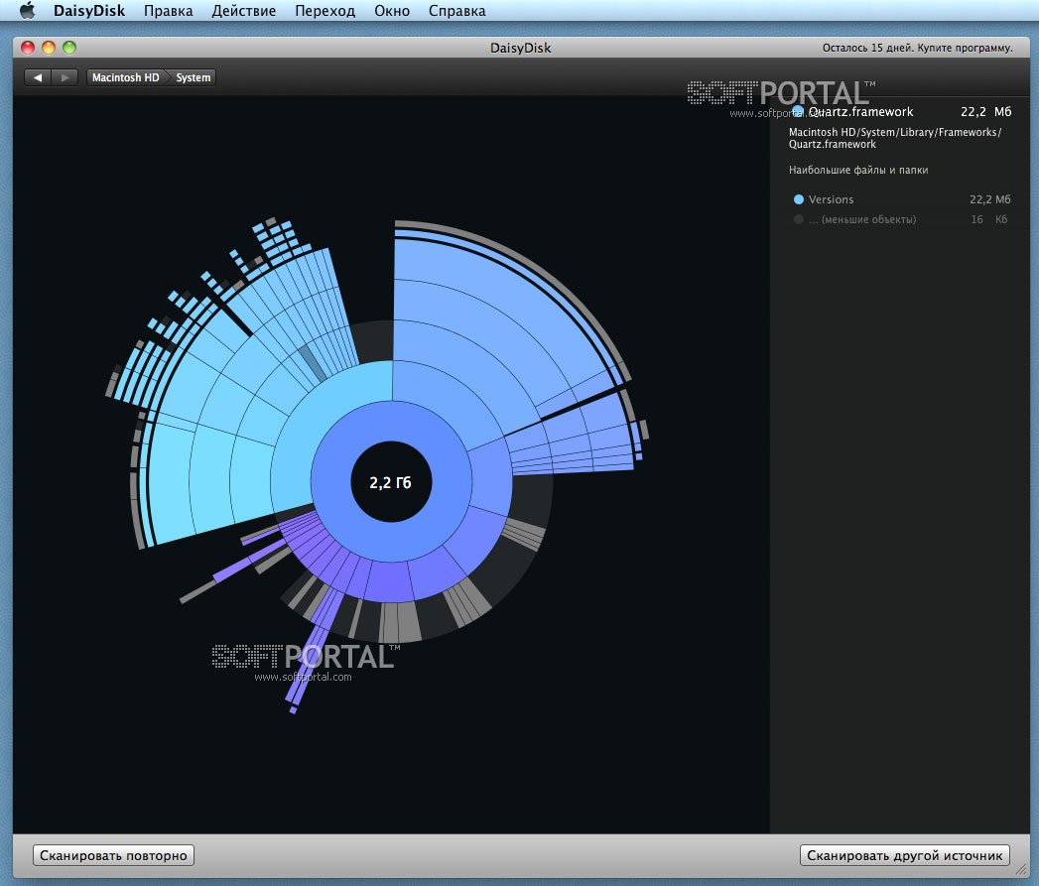Click the Apple menu icon
This screenshot has width=1039, height=886.
(27, 11)
